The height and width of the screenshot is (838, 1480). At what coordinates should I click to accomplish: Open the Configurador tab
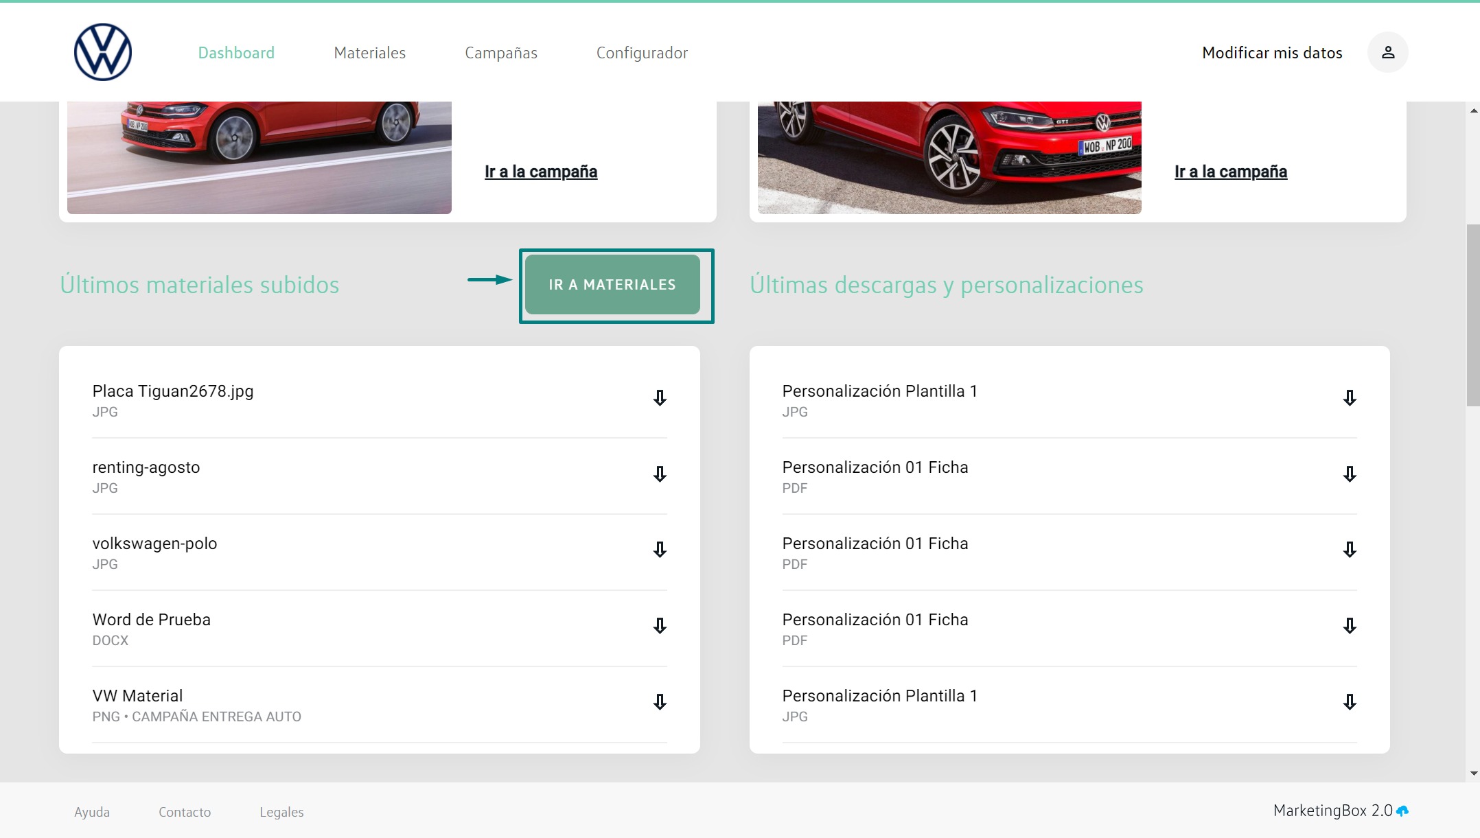click(642, 53)
